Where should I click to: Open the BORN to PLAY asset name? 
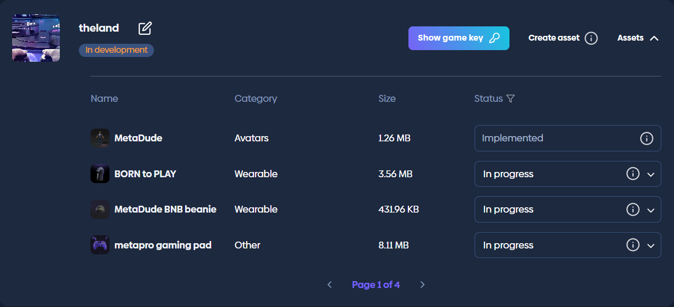pos(145,174)
